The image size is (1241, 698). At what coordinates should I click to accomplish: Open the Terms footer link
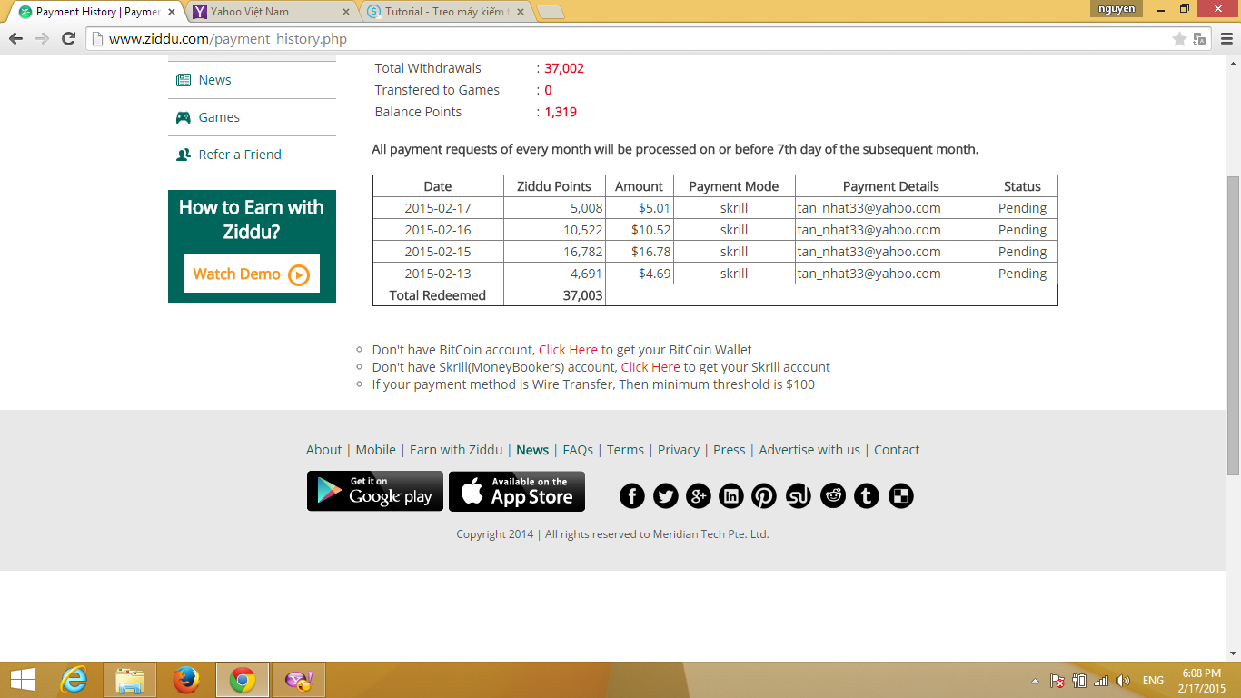click(625, 450)
